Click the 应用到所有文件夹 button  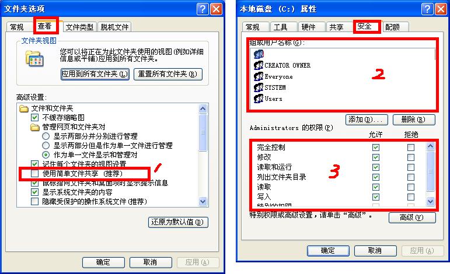tap(95, 74)
